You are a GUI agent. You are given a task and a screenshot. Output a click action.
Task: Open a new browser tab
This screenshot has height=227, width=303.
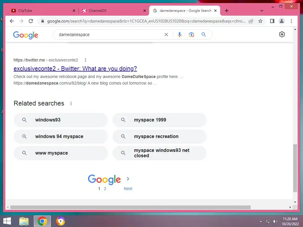point(227,11)
